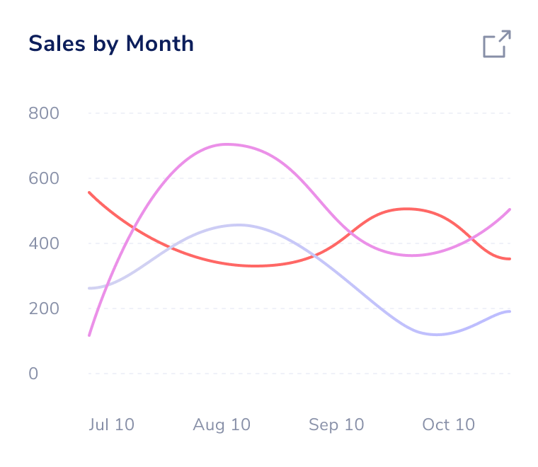
Task: Click the 0 y-axis label
Action: [33, 374]
